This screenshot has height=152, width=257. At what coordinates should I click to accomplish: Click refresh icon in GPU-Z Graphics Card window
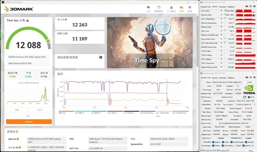251,77
